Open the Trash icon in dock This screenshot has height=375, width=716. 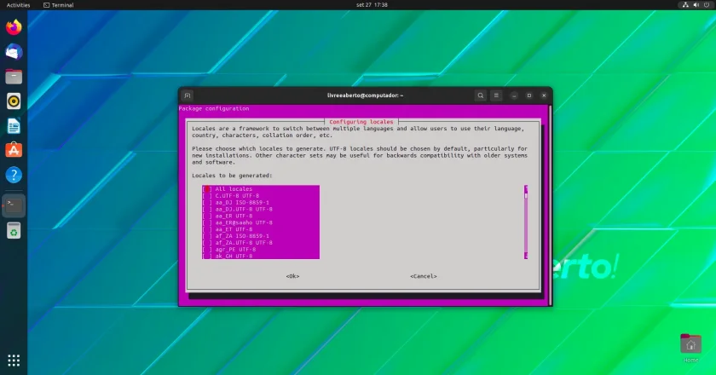click(x=14, y=231)
